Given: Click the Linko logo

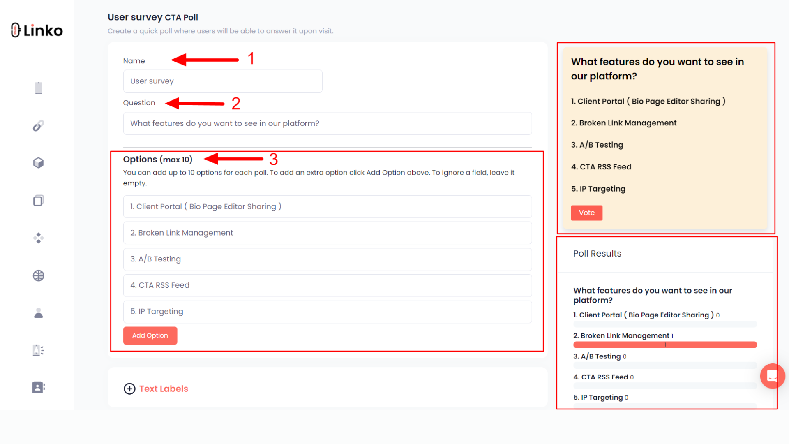Looking at the screenshot, I should point(36,30).
